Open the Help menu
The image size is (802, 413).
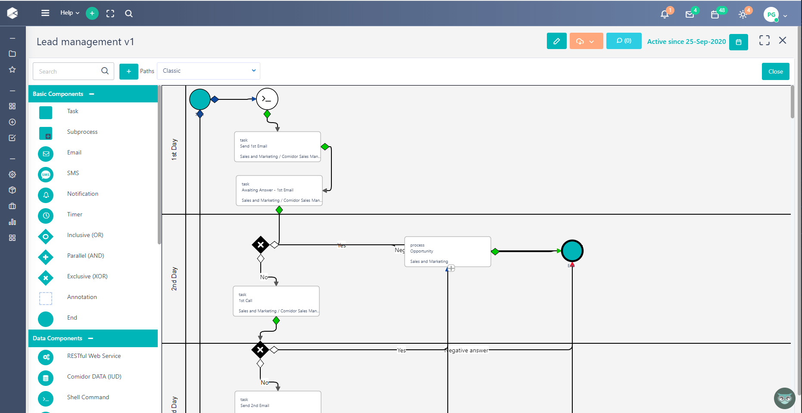(69, 13)
